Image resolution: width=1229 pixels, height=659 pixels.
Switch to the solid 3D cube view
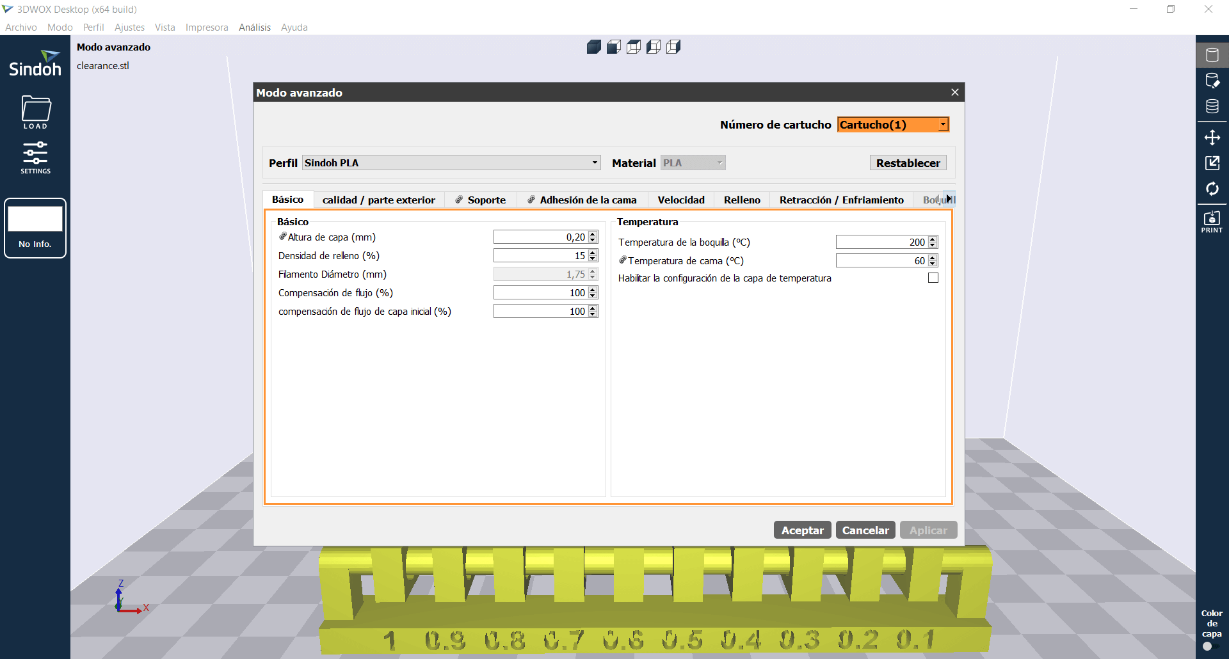pos(594,47)
